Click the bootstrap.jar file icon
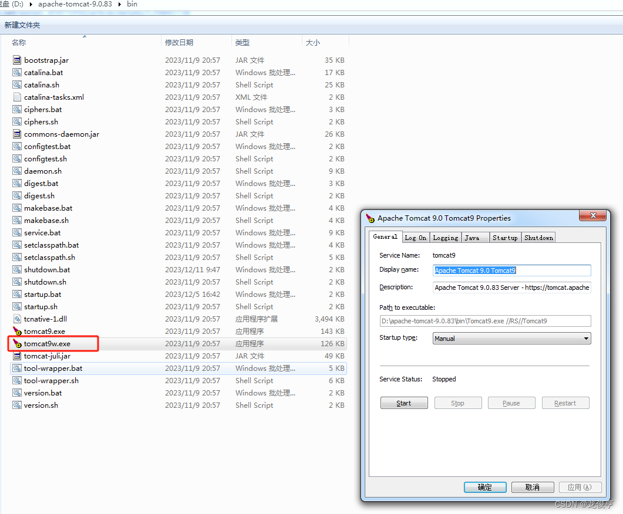This screenshot has height=514, width=623. 16,60
